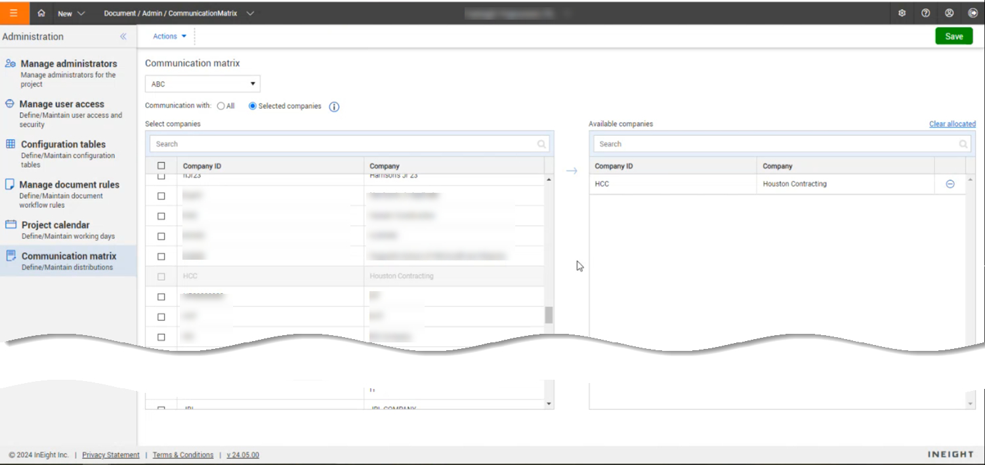985x465 pixels.
Task: Select the All radio button
Action: point(221,106)
